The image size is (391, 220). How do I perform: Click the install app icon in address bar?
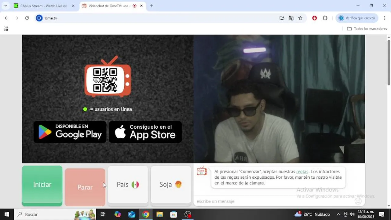(282, 18)
